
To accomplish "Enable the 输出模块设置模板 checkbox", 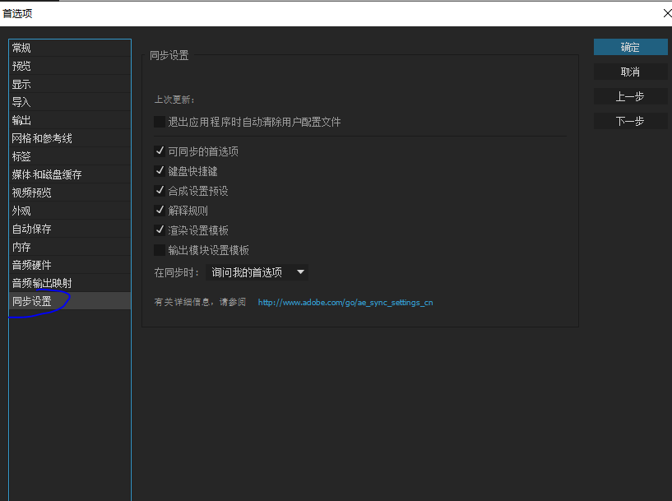I will click(x=160, y=250).
